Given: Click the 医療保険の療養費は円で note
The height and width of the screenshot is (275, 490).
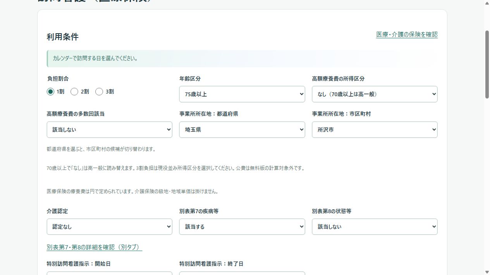Looking at the screenshot, I should (x=132, y=192).
